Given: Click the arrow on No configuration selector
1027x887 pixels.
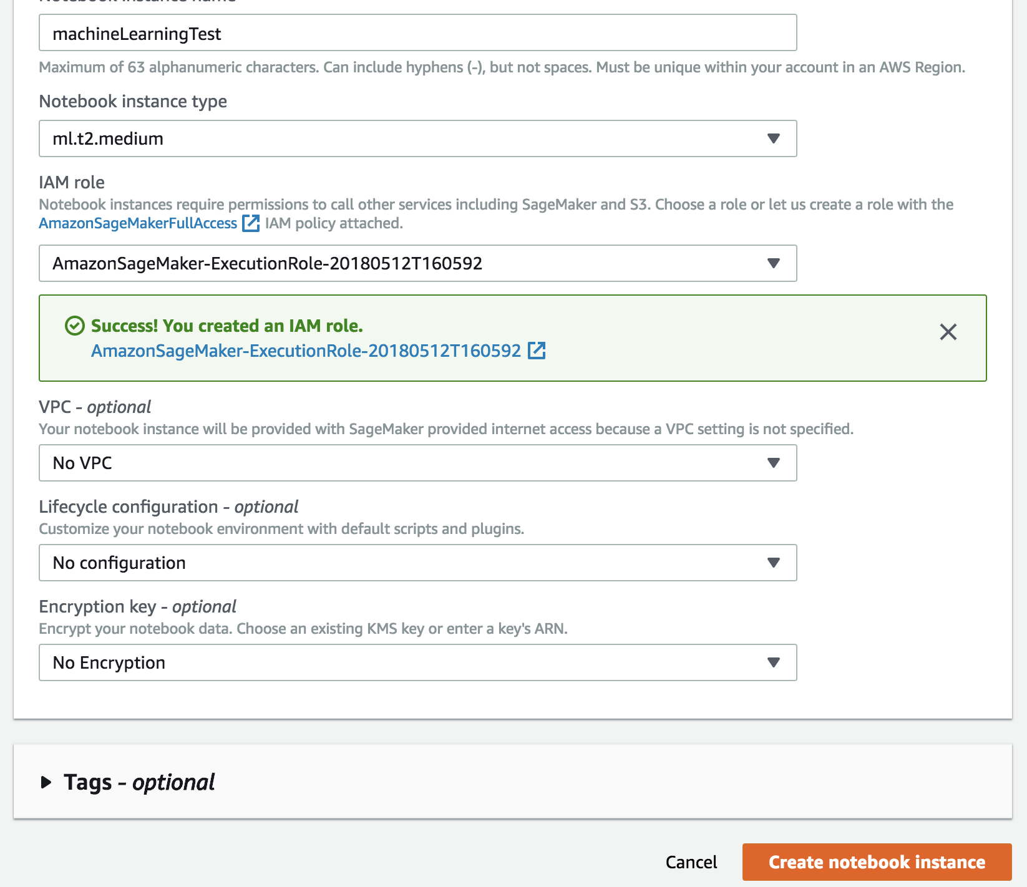Looking at the screenshot, I should tap(773, 563).
